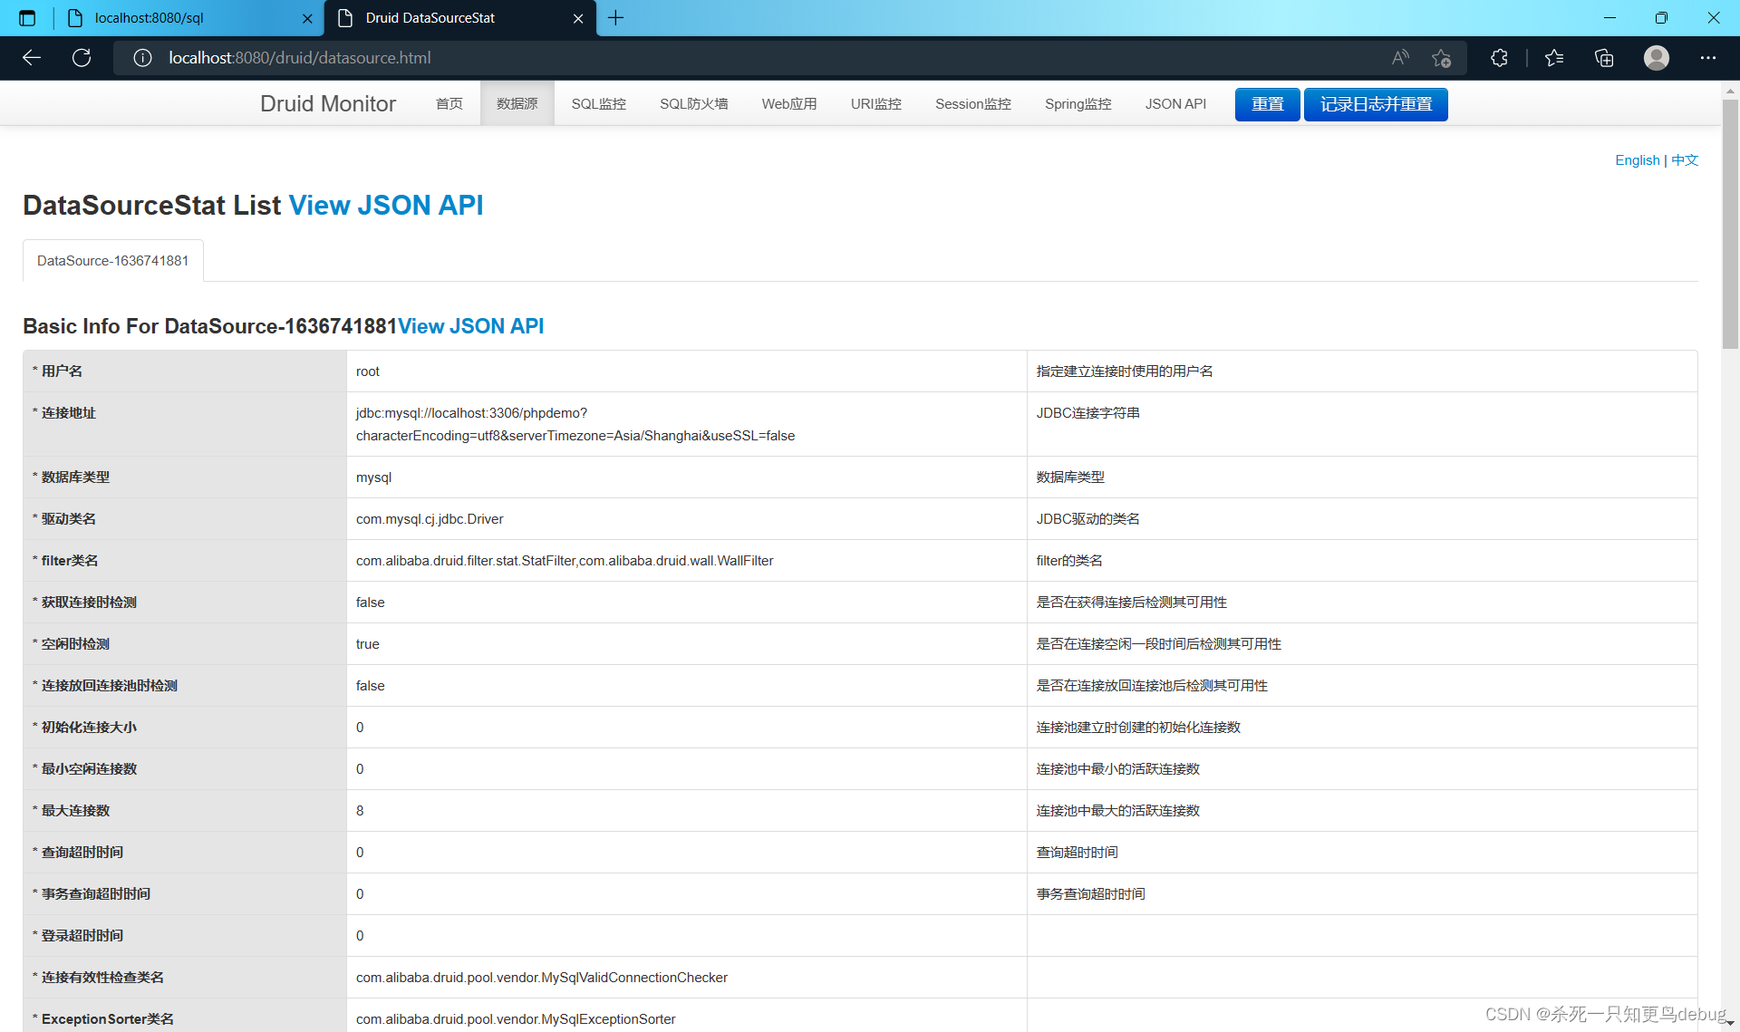Image resolution: width=1740 pixels, height=1032 pixels.
Task: Open a new tab with plus button
Action: (616, 18)
